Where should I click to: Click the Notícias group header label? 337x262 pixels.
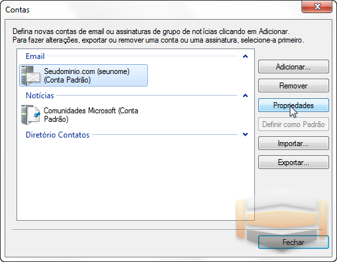[x=40, y=96]
